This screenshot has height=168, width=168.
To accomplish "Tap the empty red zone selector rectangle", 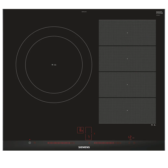I will tap(88, 130).
